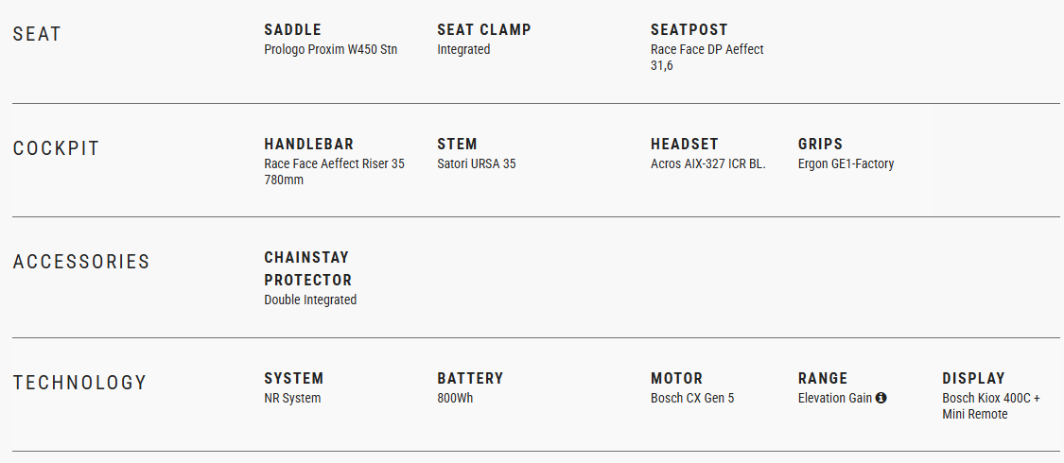This screenshot has width=1064, height=463.
Task: Click the Elevation Gain range text
Action: point(835,399)
